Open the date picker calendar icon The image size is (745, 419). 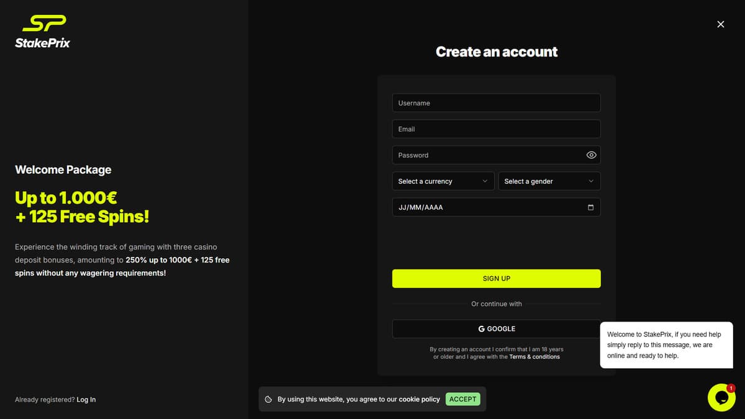click(590, 207)
